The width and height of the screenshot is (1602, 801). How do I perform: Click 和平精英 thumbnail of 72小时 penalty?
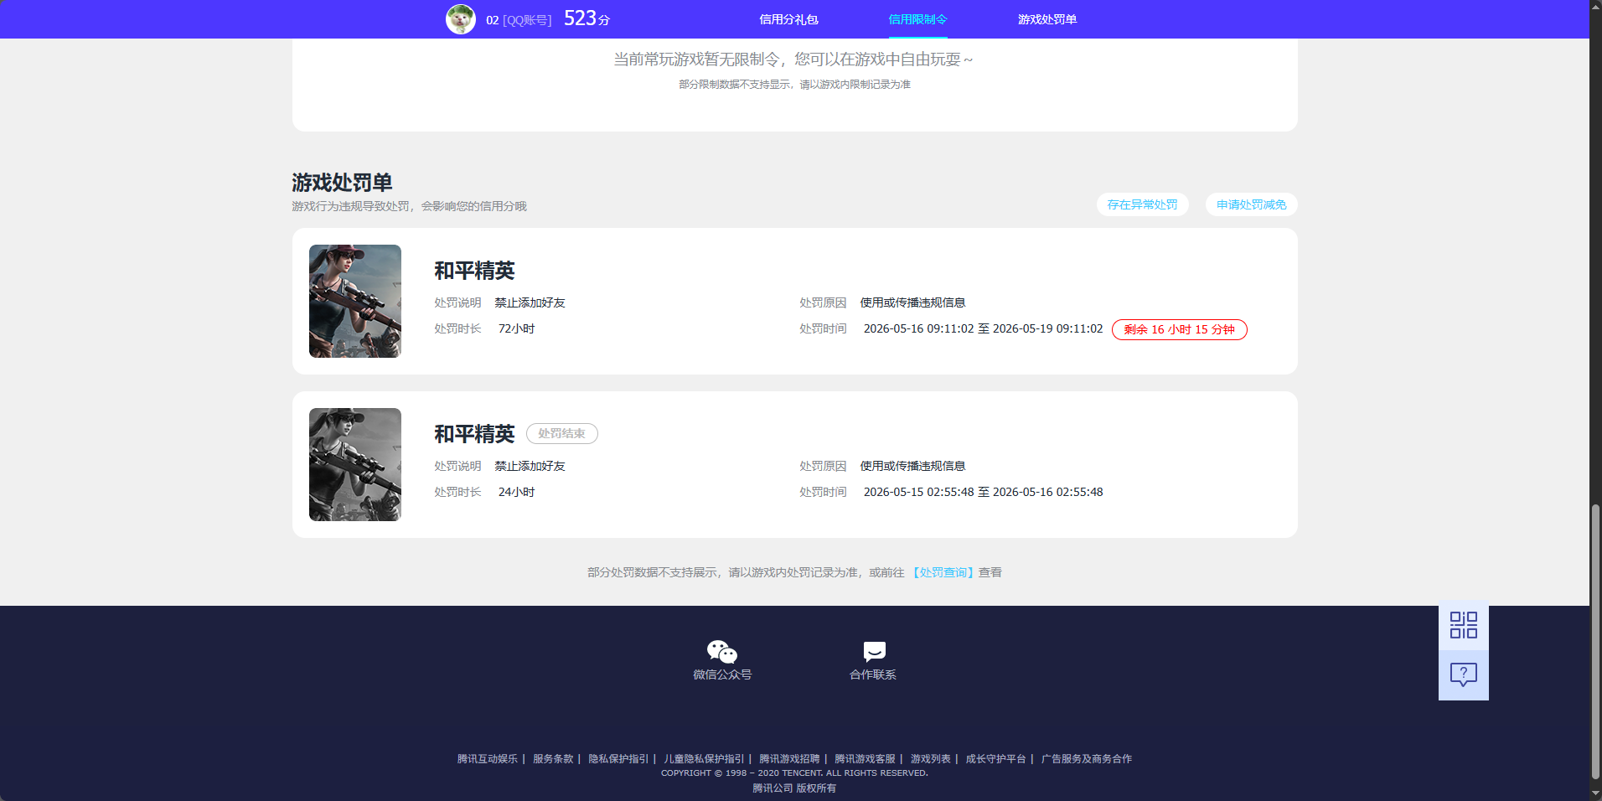(355, 302)
